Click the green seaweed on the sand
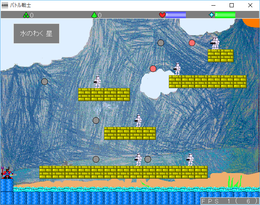Screen dimensions: 260x205 (234, 181)
